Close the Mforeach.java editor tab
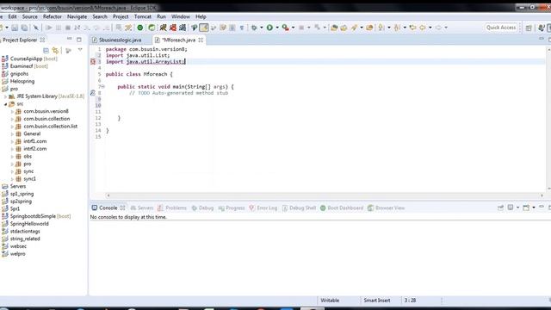This screenshot has height=310, width=551. coord(201,40)
